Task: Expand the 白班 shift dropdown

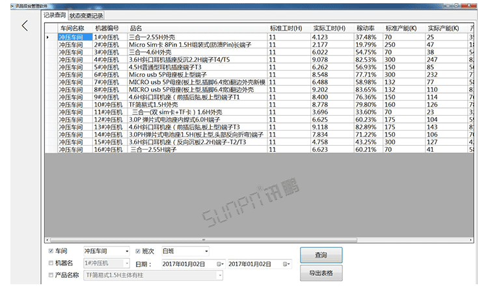Action: tap(206, 250)
